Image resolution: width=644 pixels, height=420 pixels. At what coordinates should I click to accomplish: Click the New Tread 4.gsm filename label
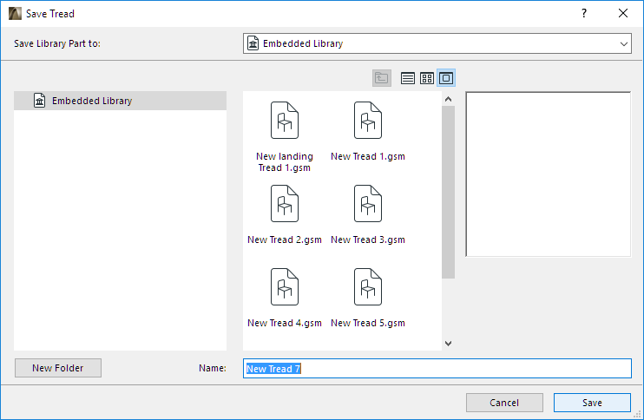pos(285,323)
